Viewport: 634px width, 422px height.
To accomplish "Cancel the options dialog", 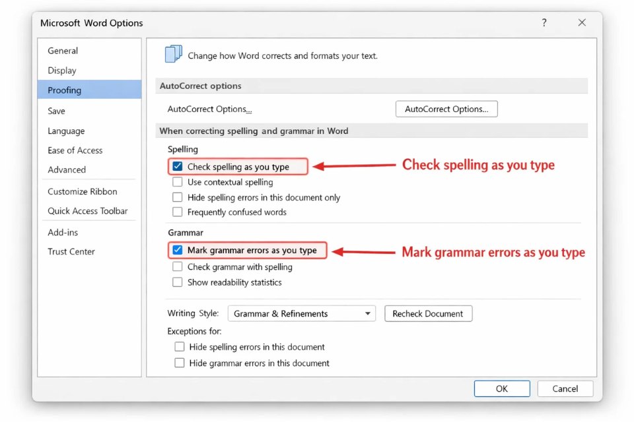I will tap(565, 388).
